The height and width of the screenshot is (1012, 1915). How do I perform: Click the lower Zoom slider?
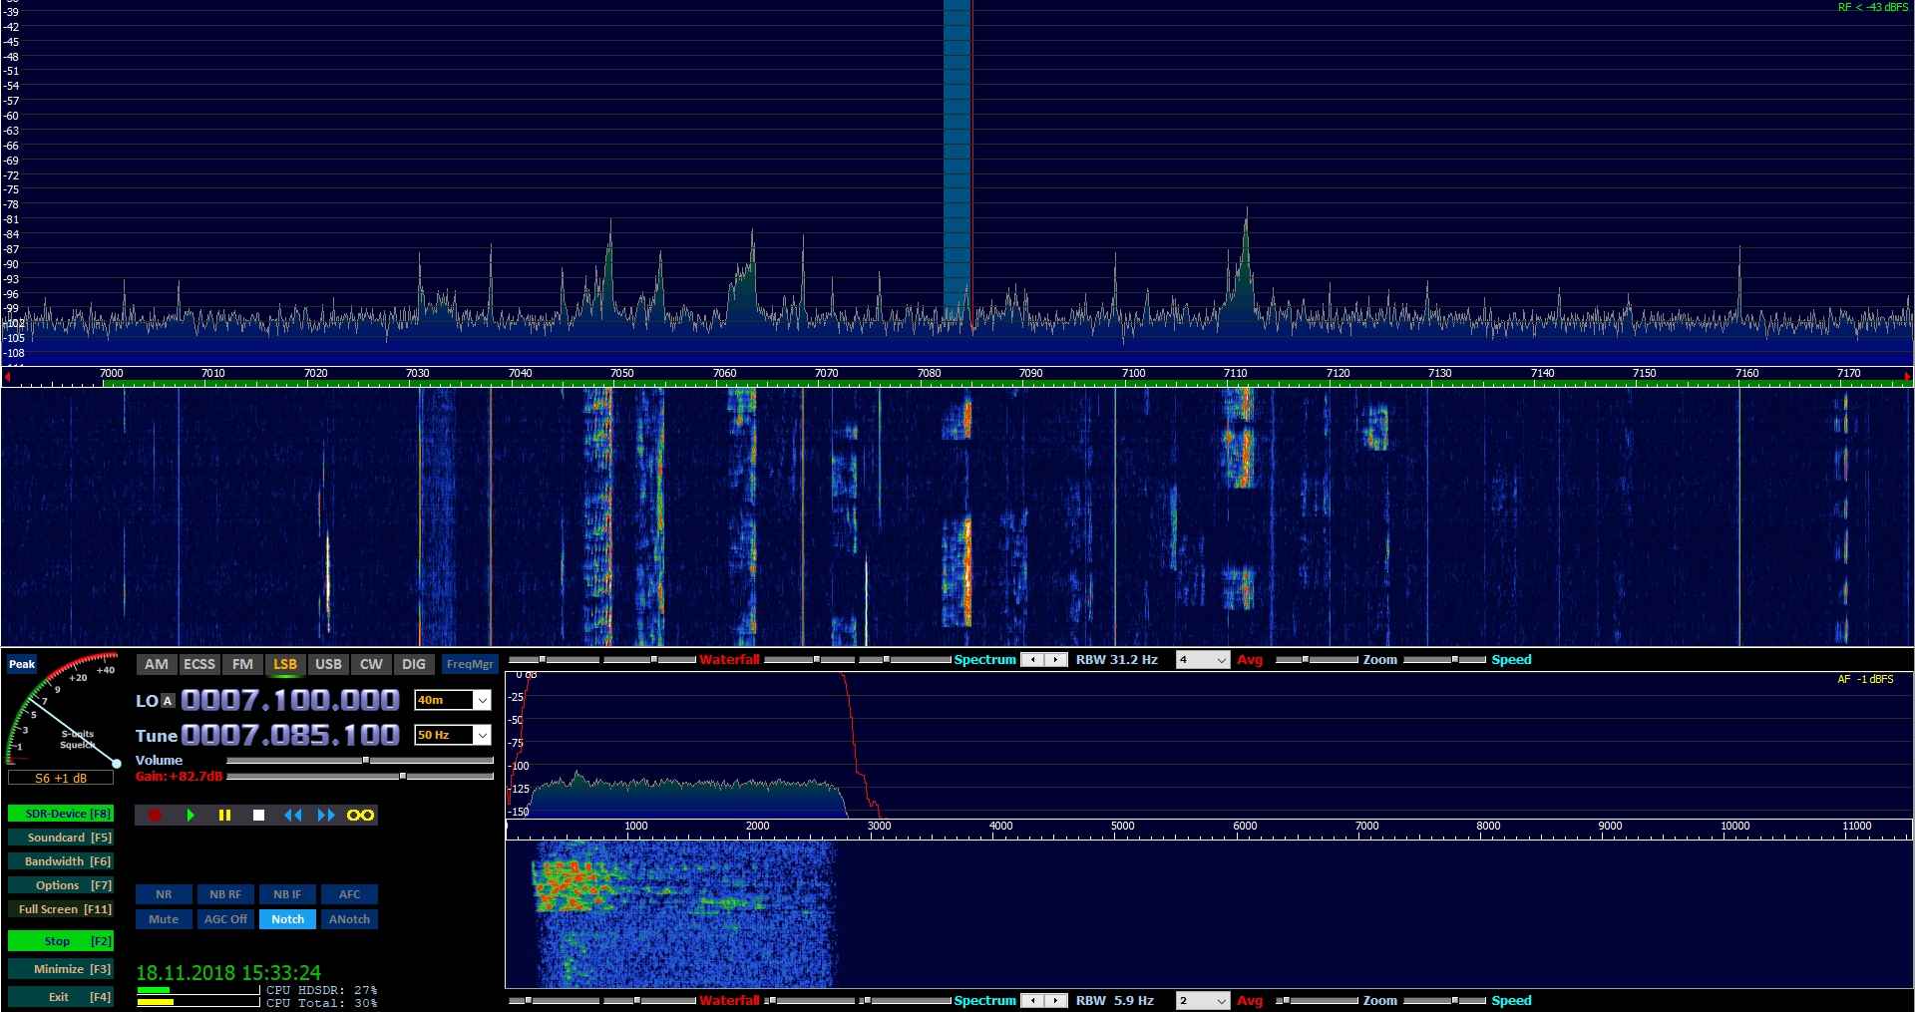[1317, 1001]
